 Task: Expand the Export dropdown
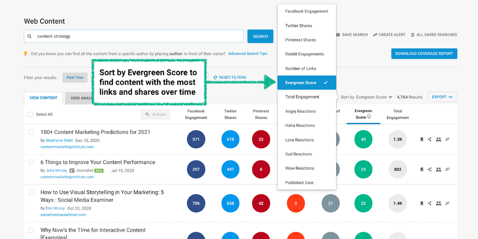pos(442,97)
